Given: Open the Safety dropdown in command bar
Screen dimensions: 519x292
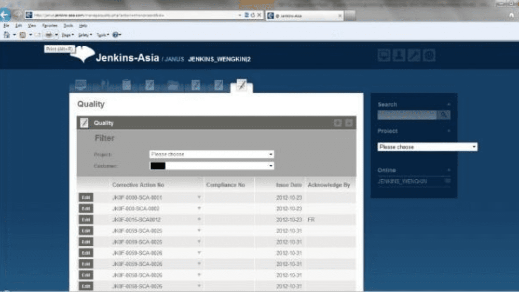Looking at the screenshot, I should tap(85, 35).
